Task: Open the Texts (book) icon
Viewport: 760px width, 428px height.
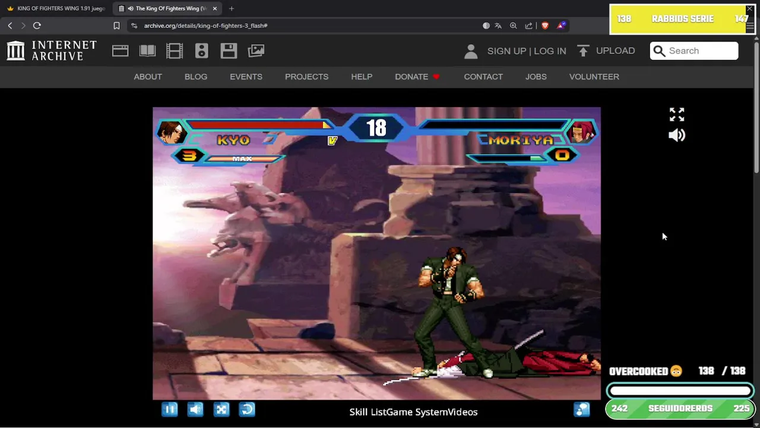Action: click(x=147, y=51)
